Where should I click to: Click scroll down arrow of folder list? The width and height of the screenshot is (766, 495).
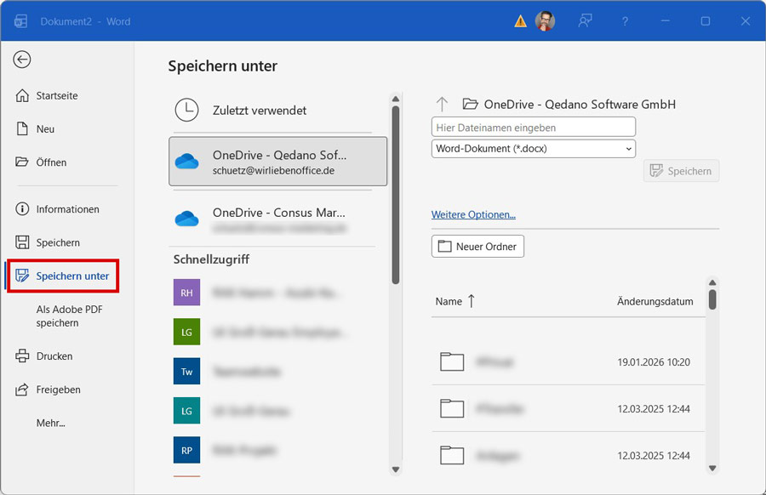tap(712, 468)
